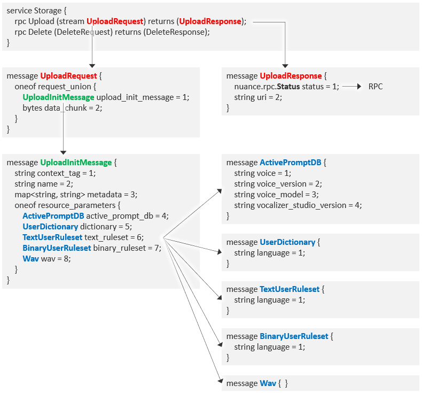Screen dimensions: 422x393
Task: Click blue Wav in the wav = 8 line
Action: click(30, 259)
